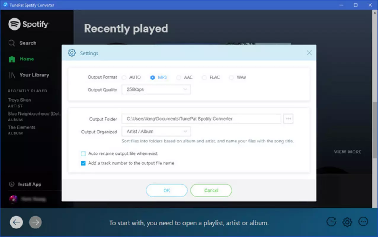The height and width of the screenshot is (237, 378).
Task: Open conversion history clock icon
Action: (x=331, y=222)
